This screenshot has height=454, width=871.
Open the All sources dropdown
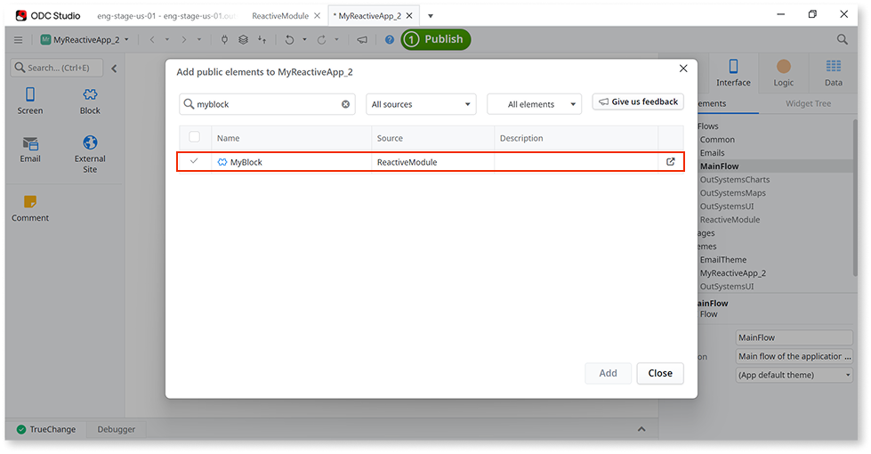421,104
